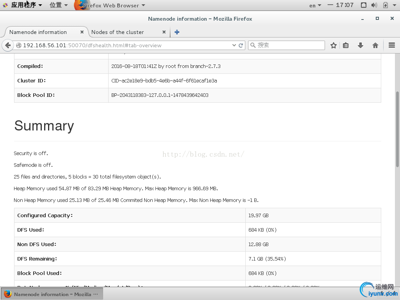Open the Firefox Web Browser app menu
This screenshot has width=400, height=300.
click(x=110, y=5)
